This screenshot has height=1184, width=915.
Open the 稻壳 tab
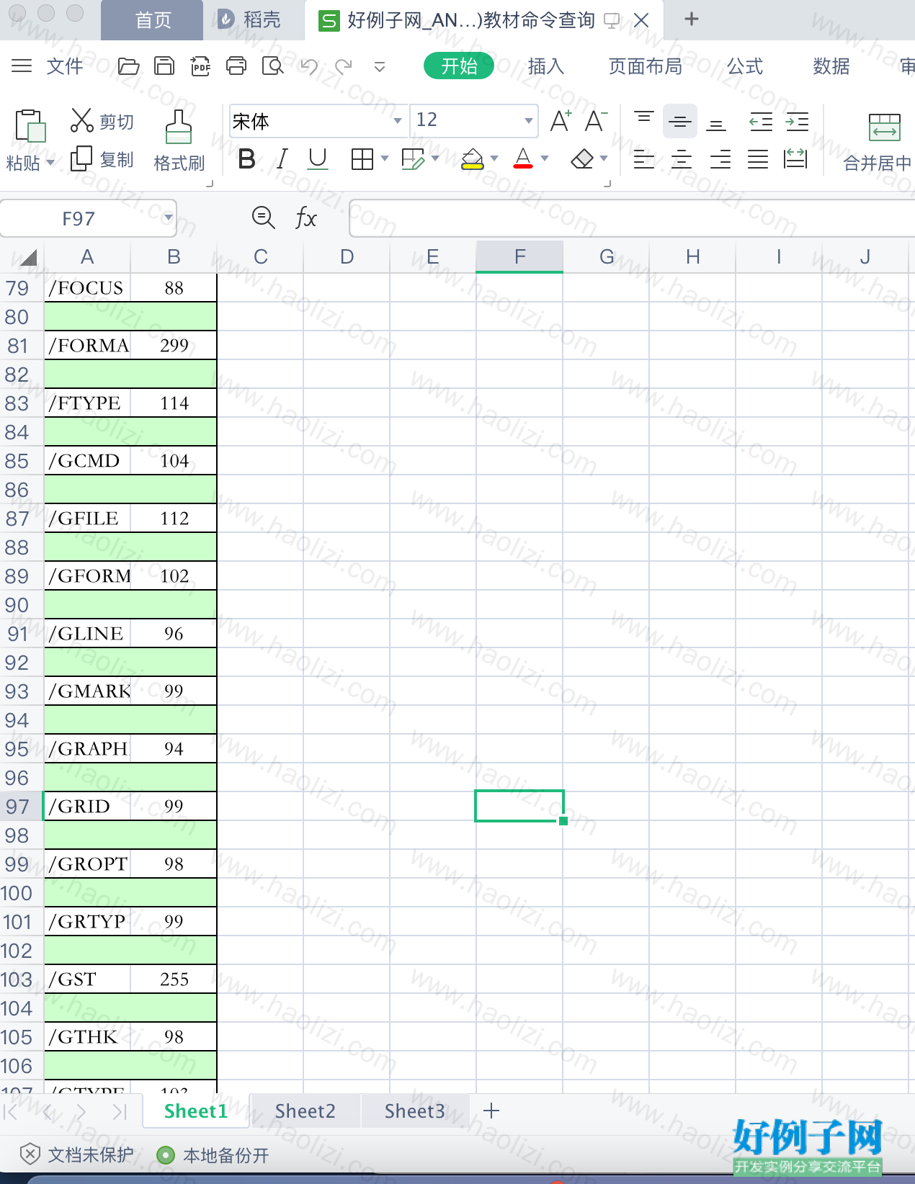click(x=251, y=20)
